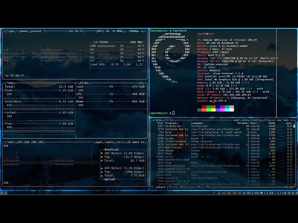Click the download speed arrow icon

[x=102, y=153]
